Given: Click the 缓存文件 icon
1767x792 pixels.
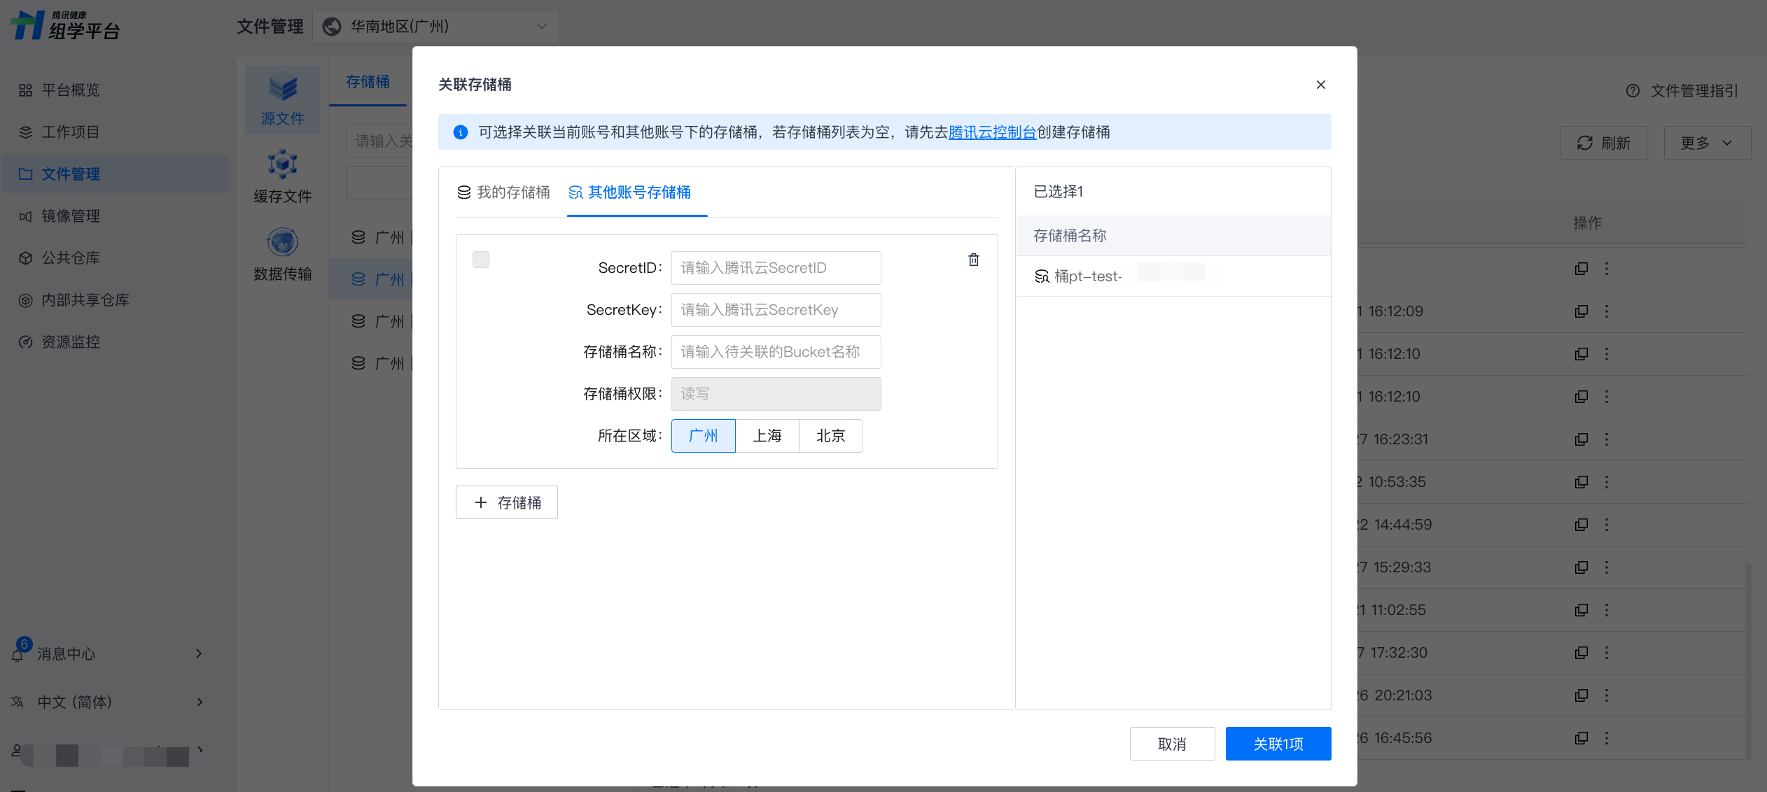Looking at the screenshot, I should point(283,164).
